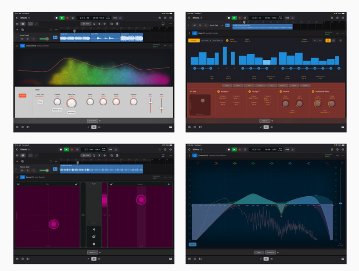The image size is (359, 271).
Task: Tap the copy icon in ChromaVerb screen
Action: point(112,24)
